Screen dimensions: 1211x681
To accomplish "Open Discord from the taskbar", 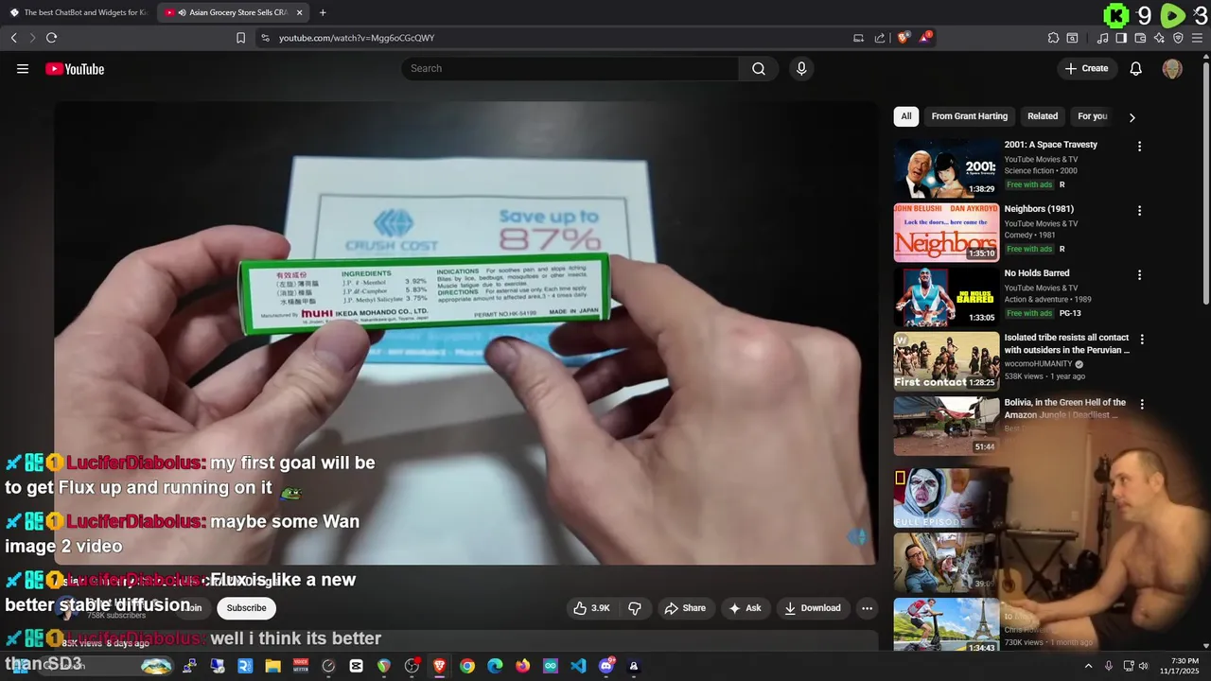I will point(606,666).
